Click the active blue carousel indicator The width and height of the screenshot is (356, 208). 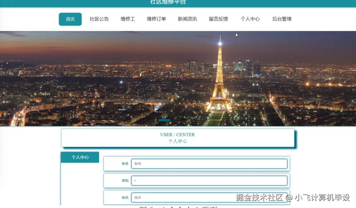click(164, 120)
